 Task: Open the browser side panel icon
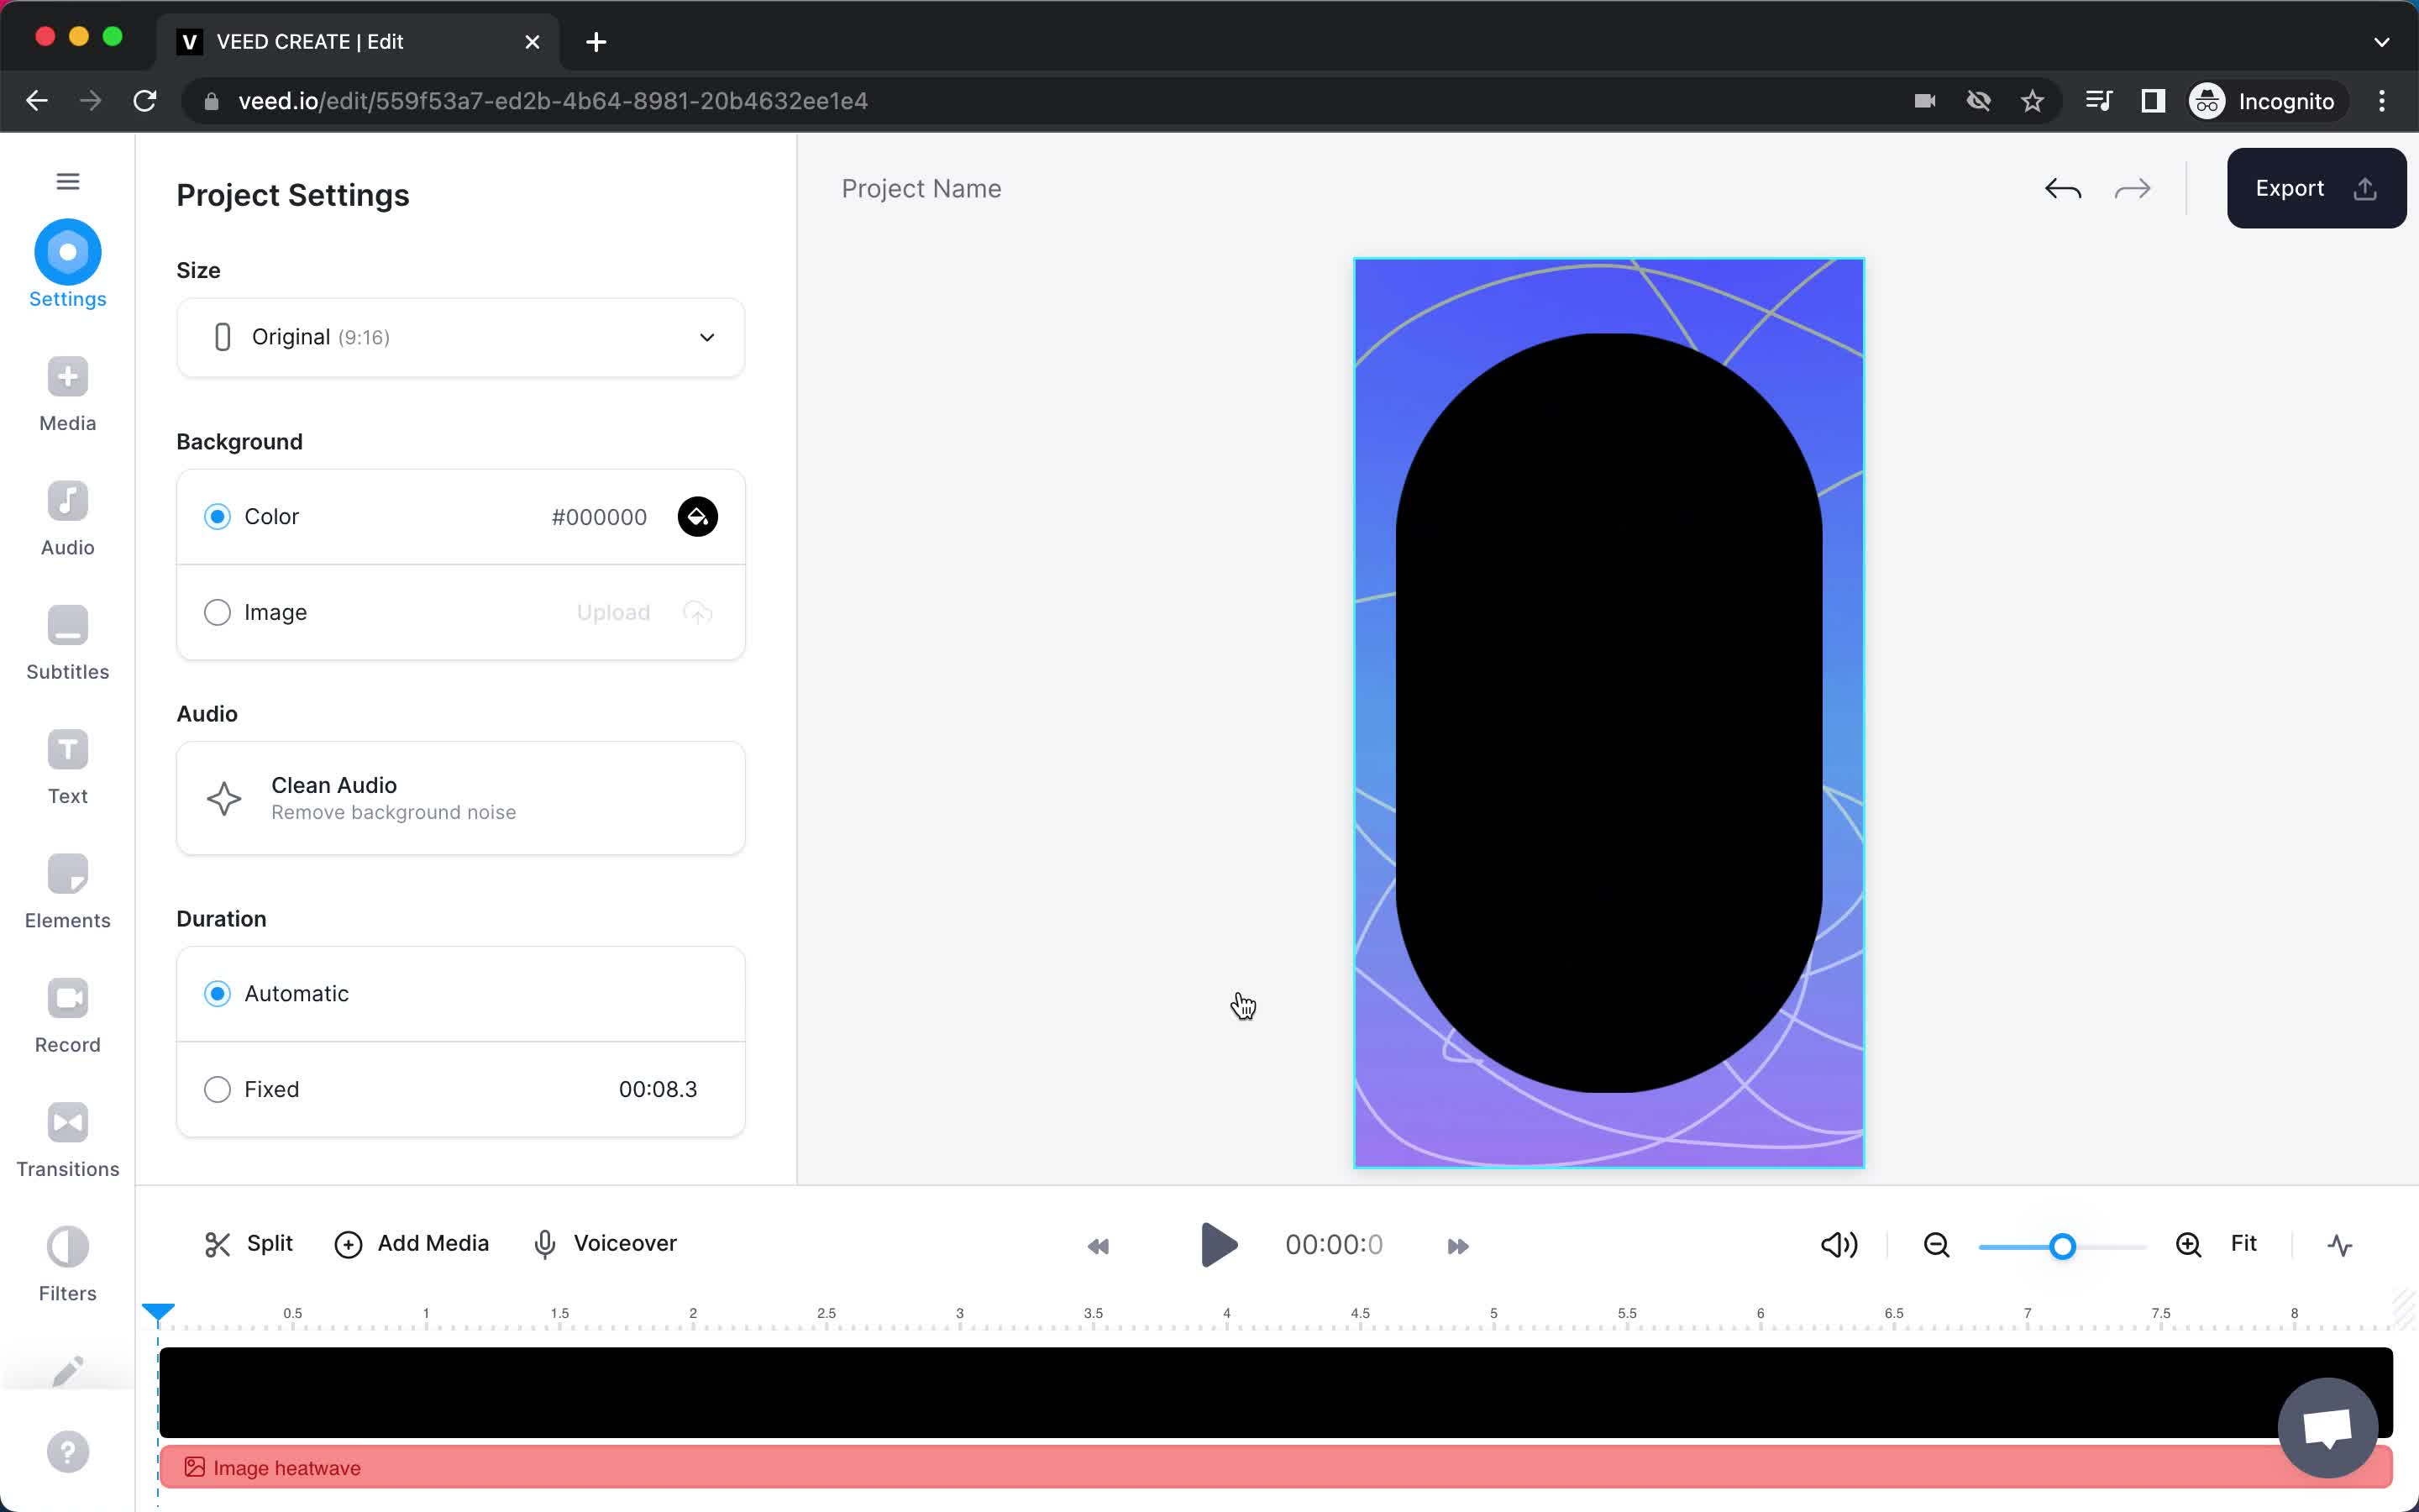[x=2152, y=101]
